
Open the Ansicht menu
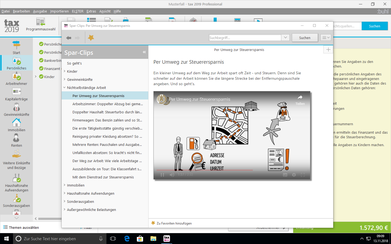click(x=105, y=11)
